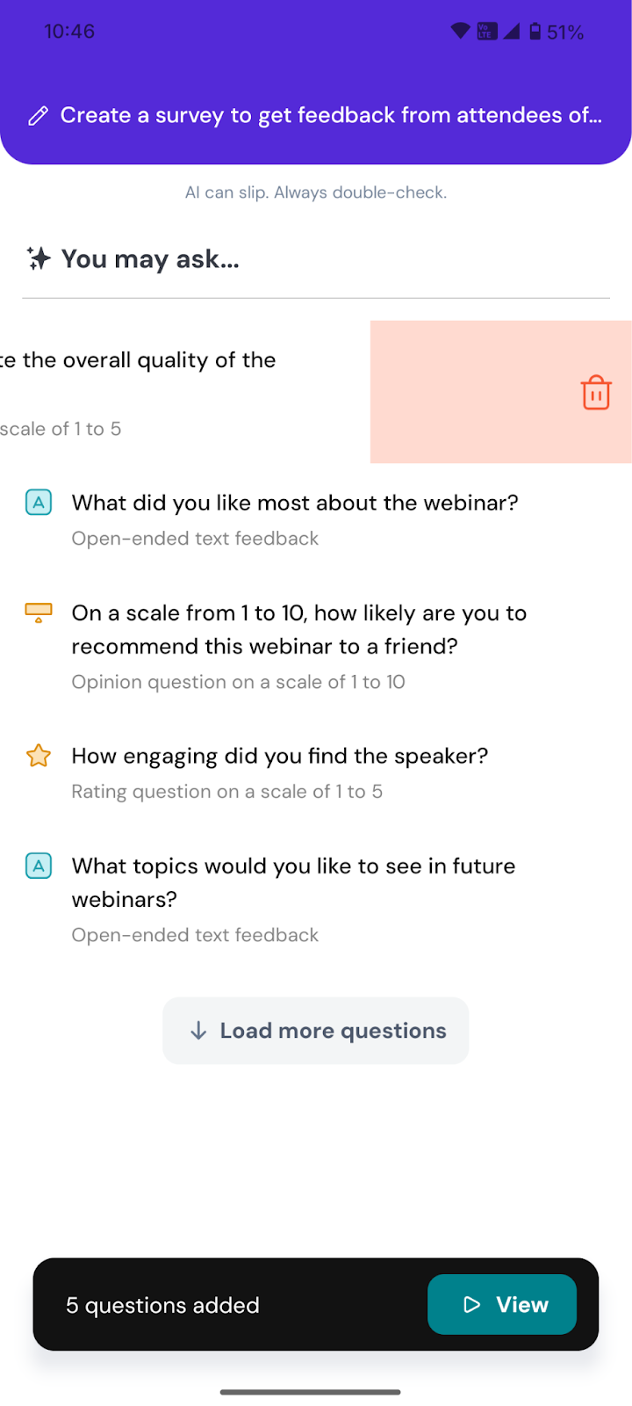Click the pencil edit prompt icon
This screenshot has height=1406, width=632.
tap(38, 116)
